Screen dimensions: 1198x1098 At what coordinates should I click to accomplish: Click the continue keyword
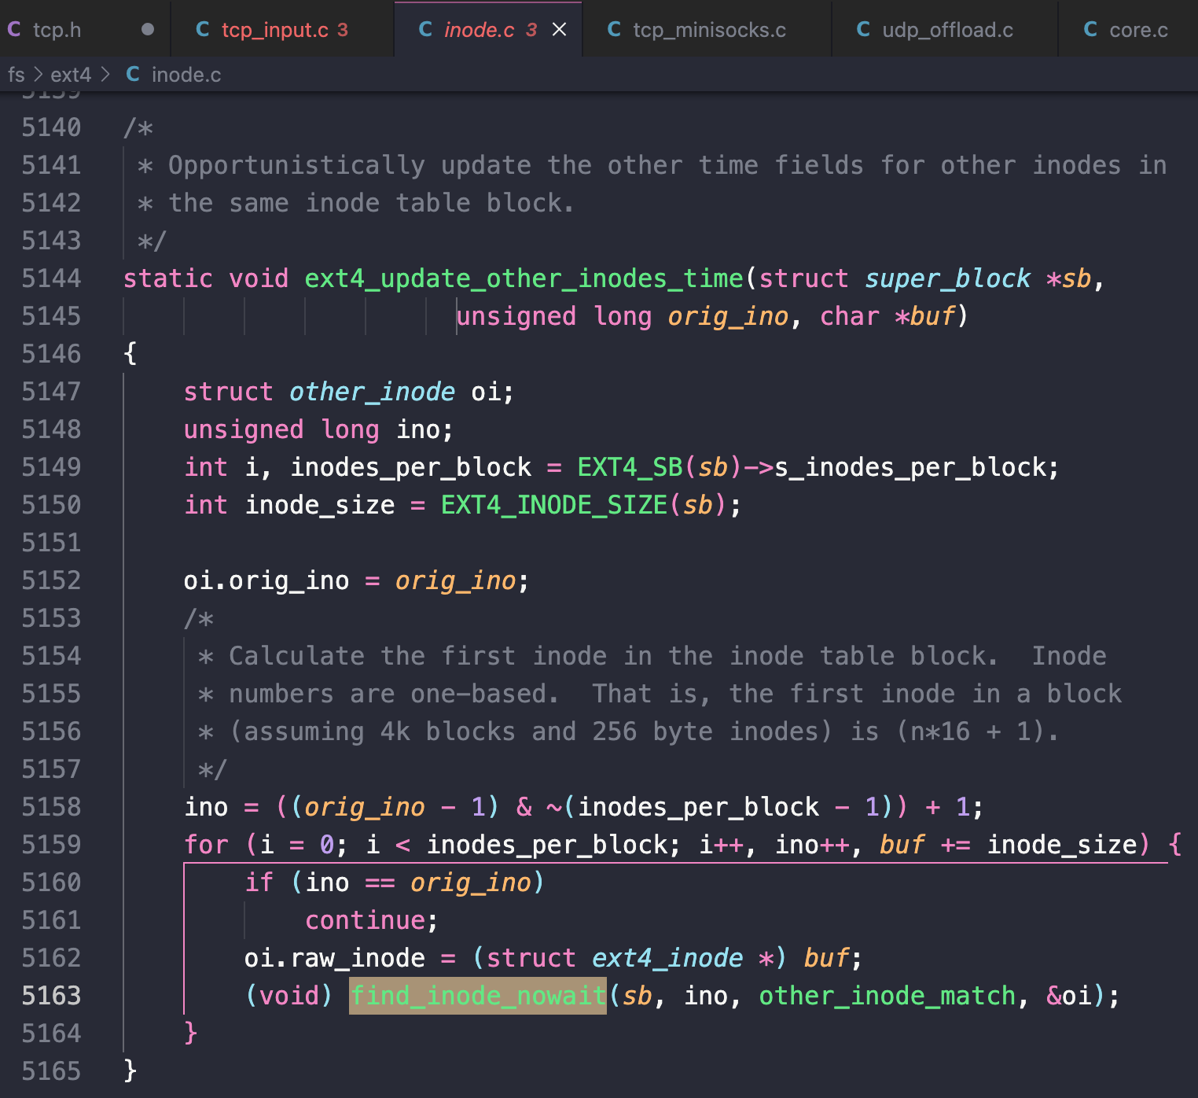pos(366,920)
